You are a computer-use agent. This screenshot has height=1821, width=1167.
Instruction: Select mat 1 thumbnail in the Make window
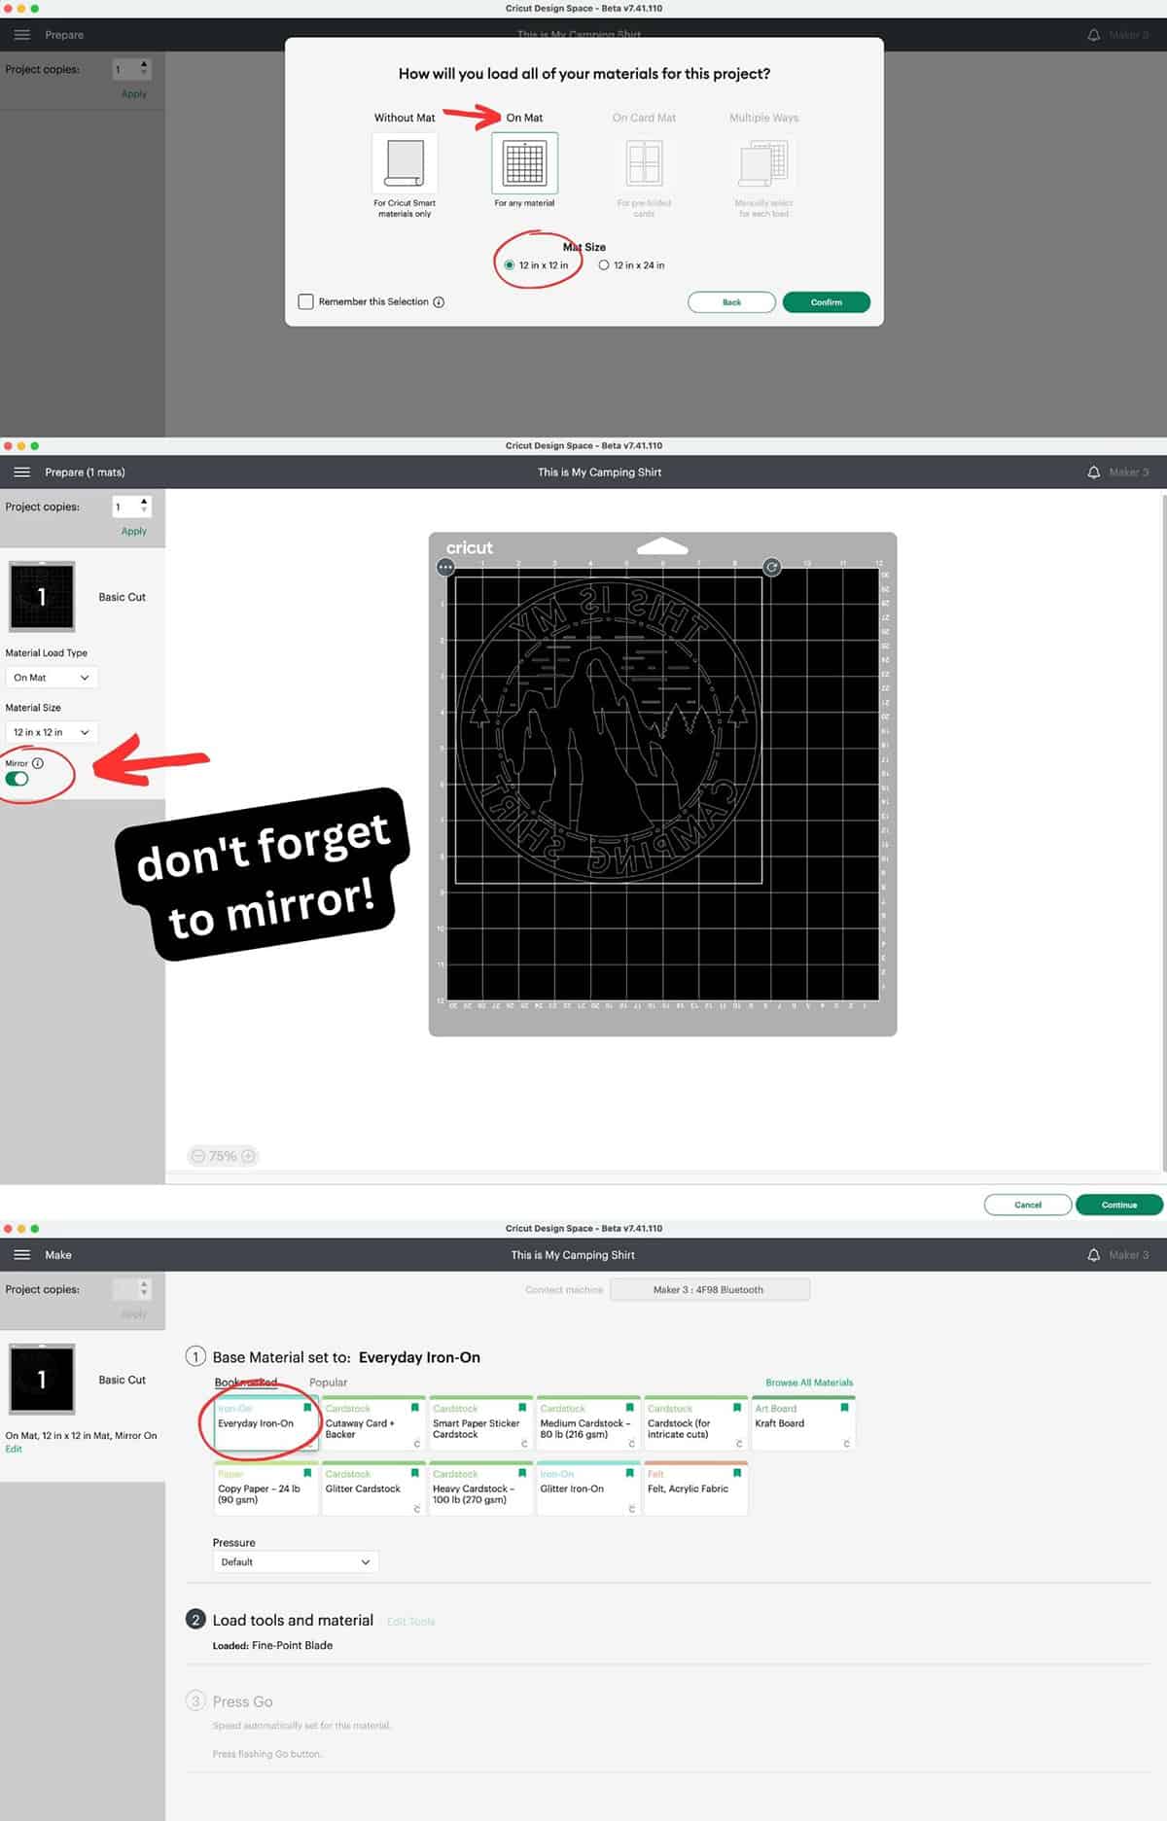pos(42,1379)
